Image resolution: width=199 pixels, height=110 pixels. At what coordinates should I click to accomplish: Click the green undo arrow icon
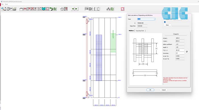pyautogui.click(x=51, y=9)
